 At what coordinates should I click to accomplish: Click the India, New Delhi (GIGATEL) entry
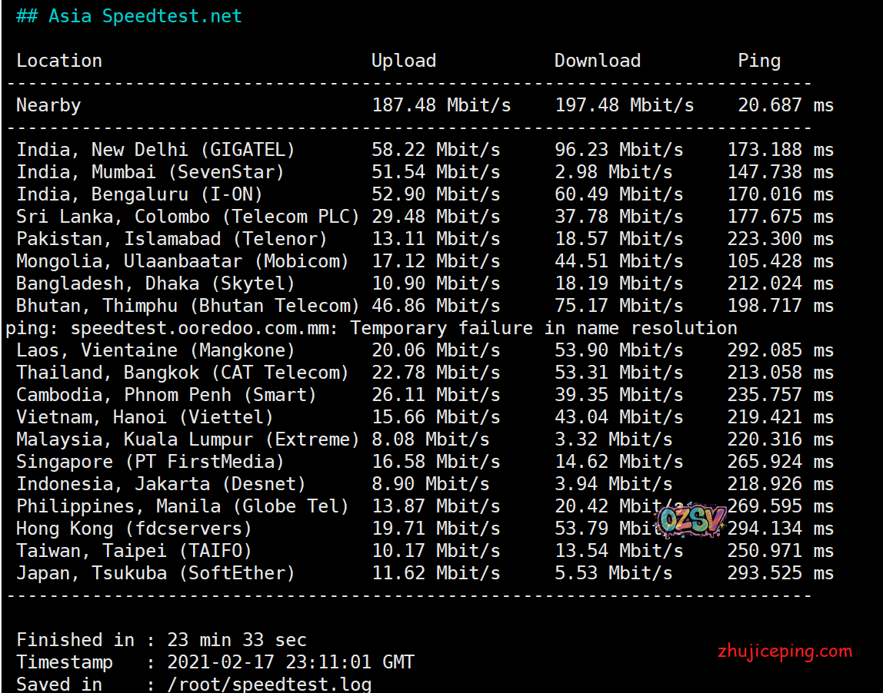pyautogui.click(x=155, y=150)
